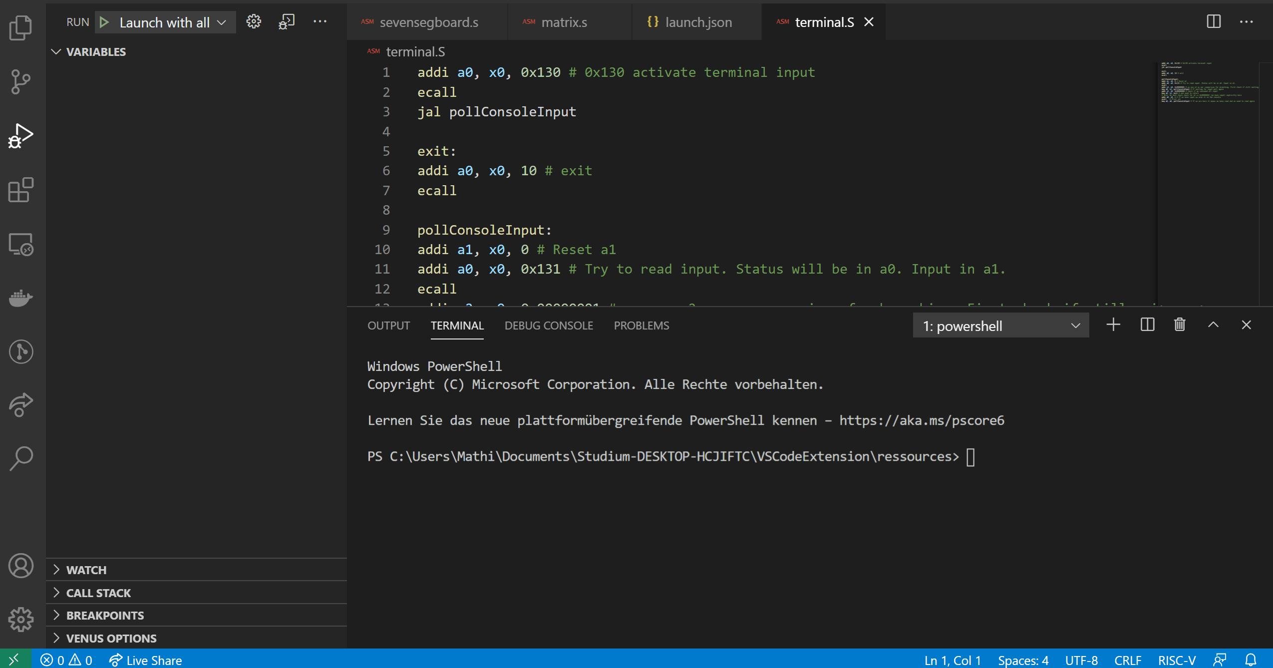
Task: Open the Extensions view
Action: pos(20,190)
